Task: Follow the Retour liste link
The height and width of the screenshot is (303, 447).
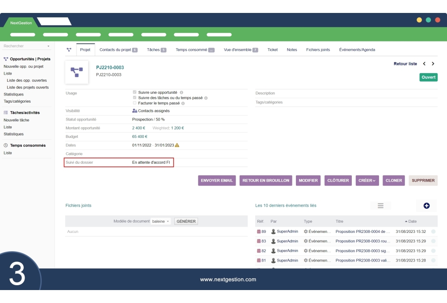Action: [x=405, y=64]
